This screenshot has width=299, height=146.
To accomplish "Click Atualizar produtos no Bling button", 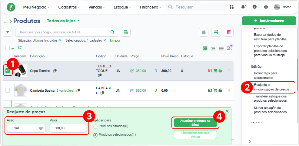I will coord(195,123).
